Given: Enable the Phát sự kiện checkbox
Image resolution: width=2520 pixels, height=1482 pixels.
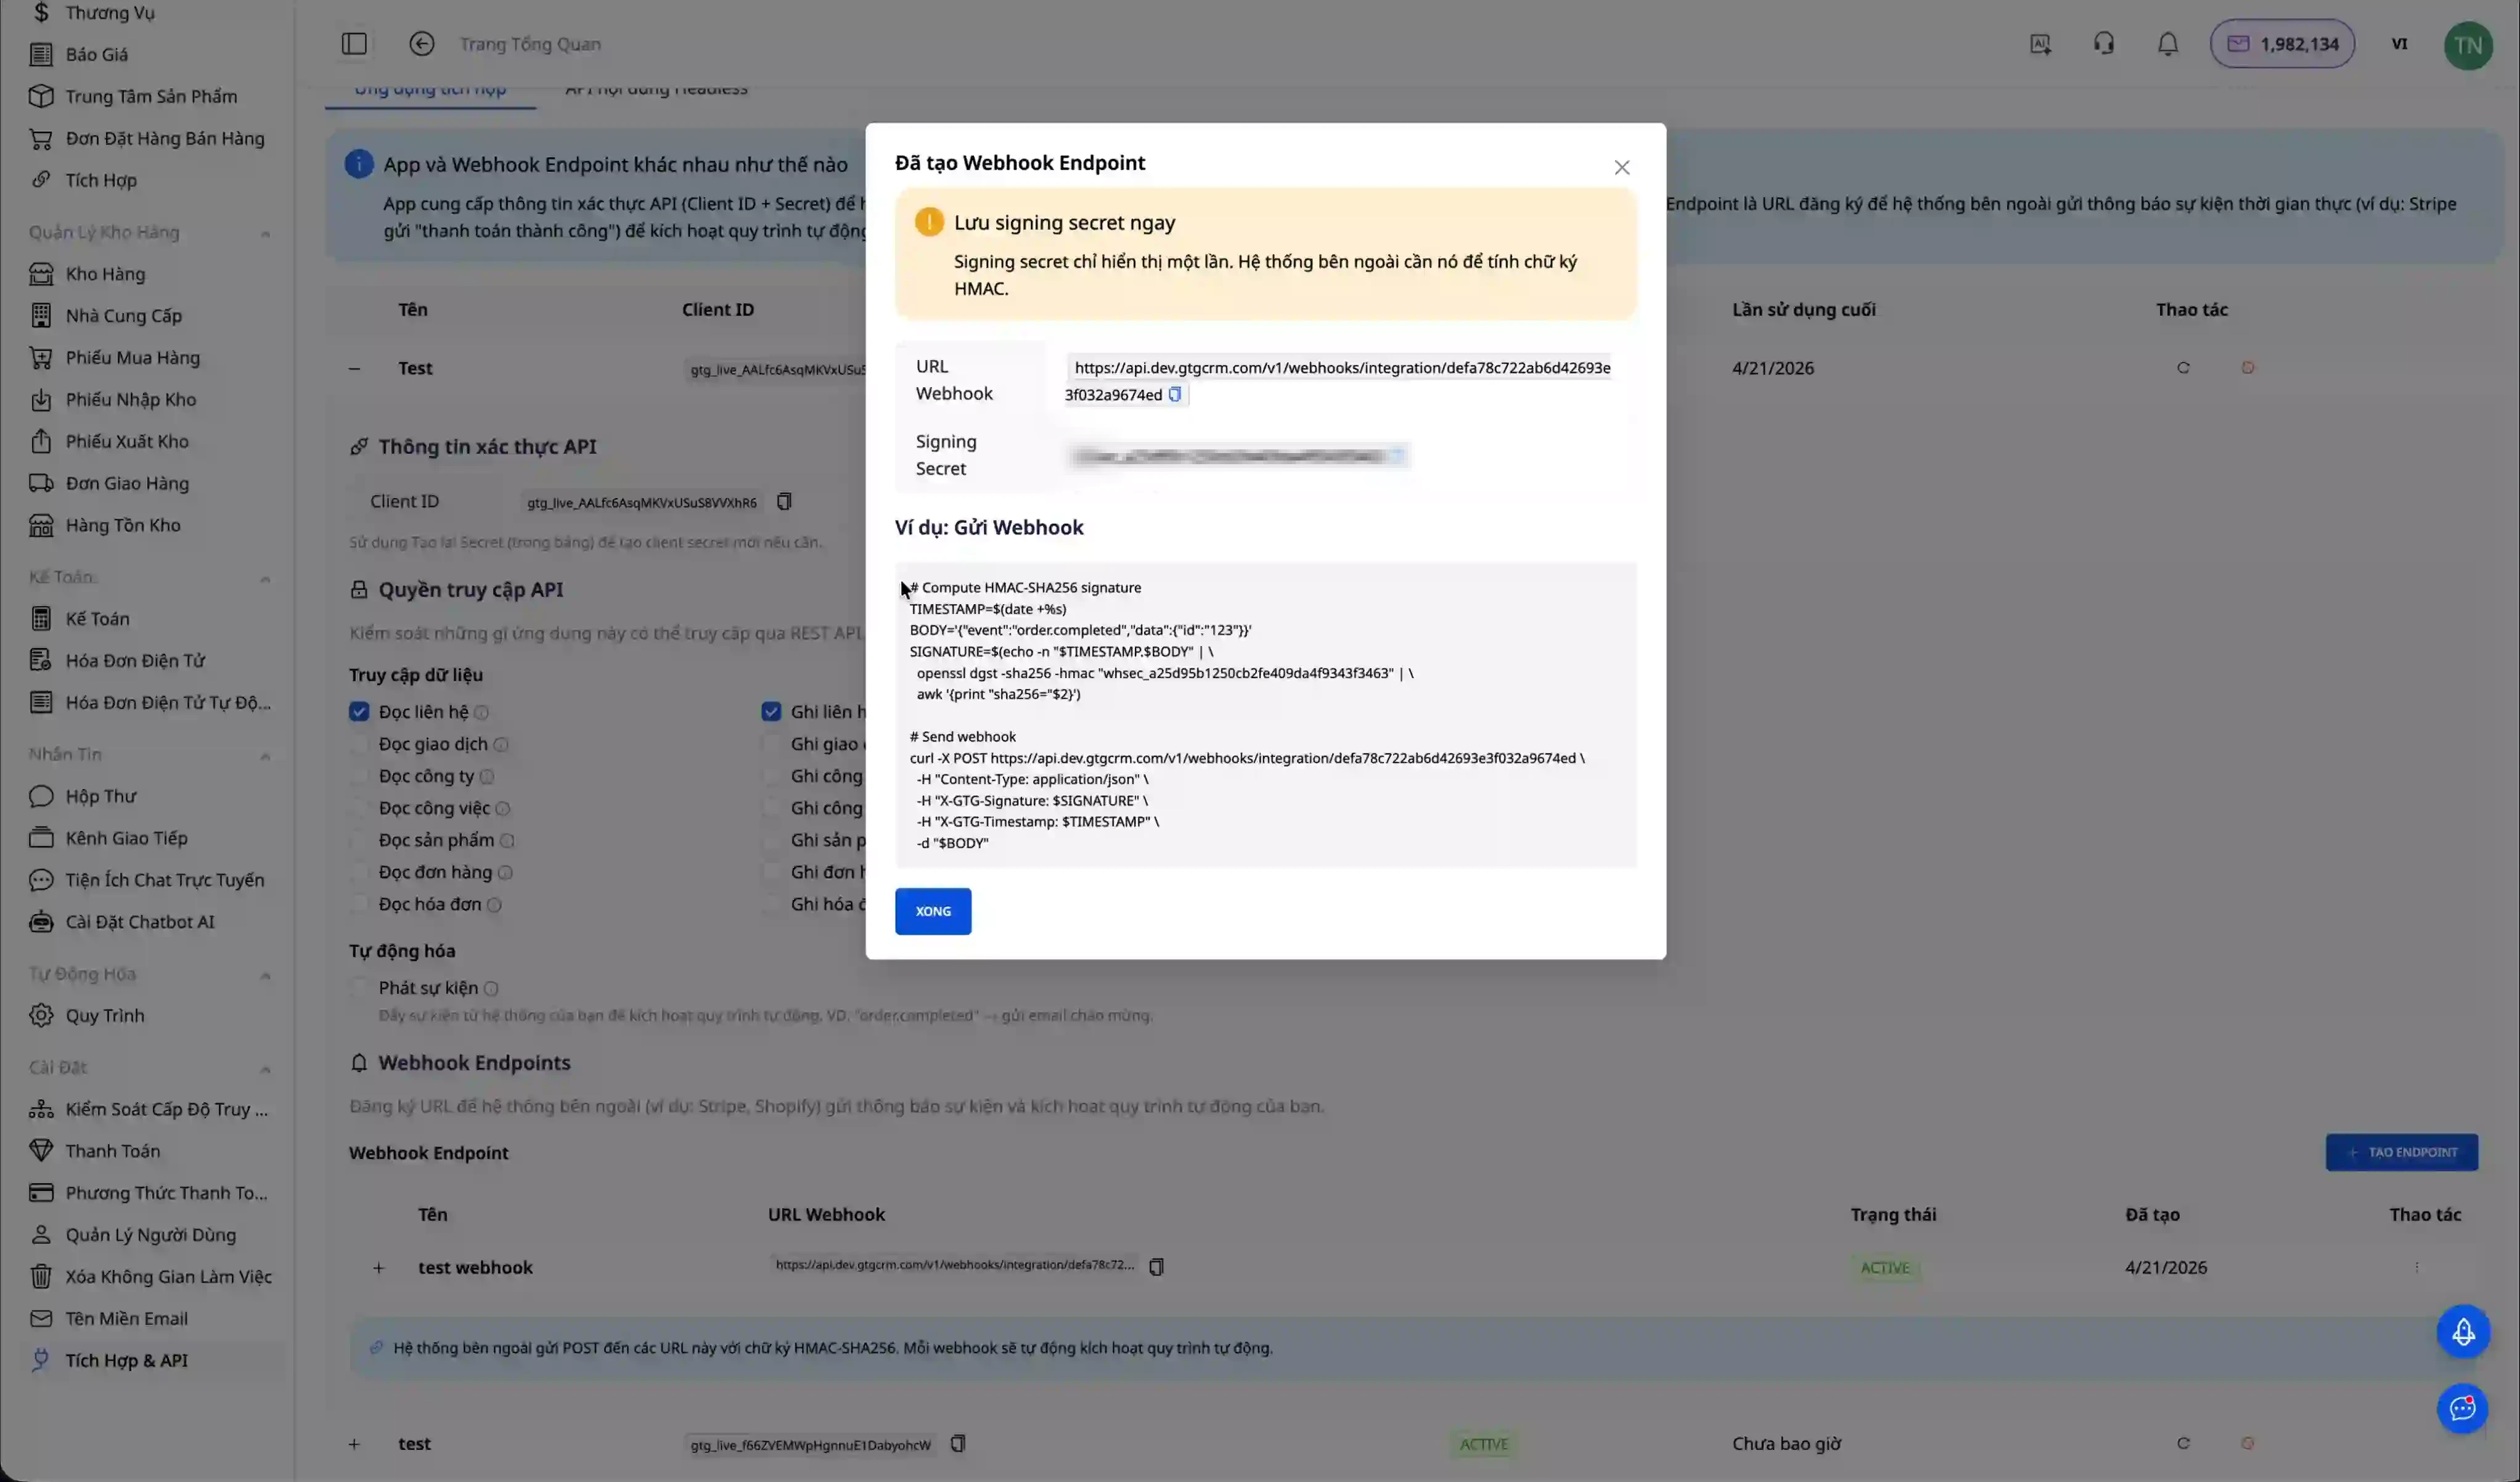Looking at the screenshot, I should (x=359, y=988).
